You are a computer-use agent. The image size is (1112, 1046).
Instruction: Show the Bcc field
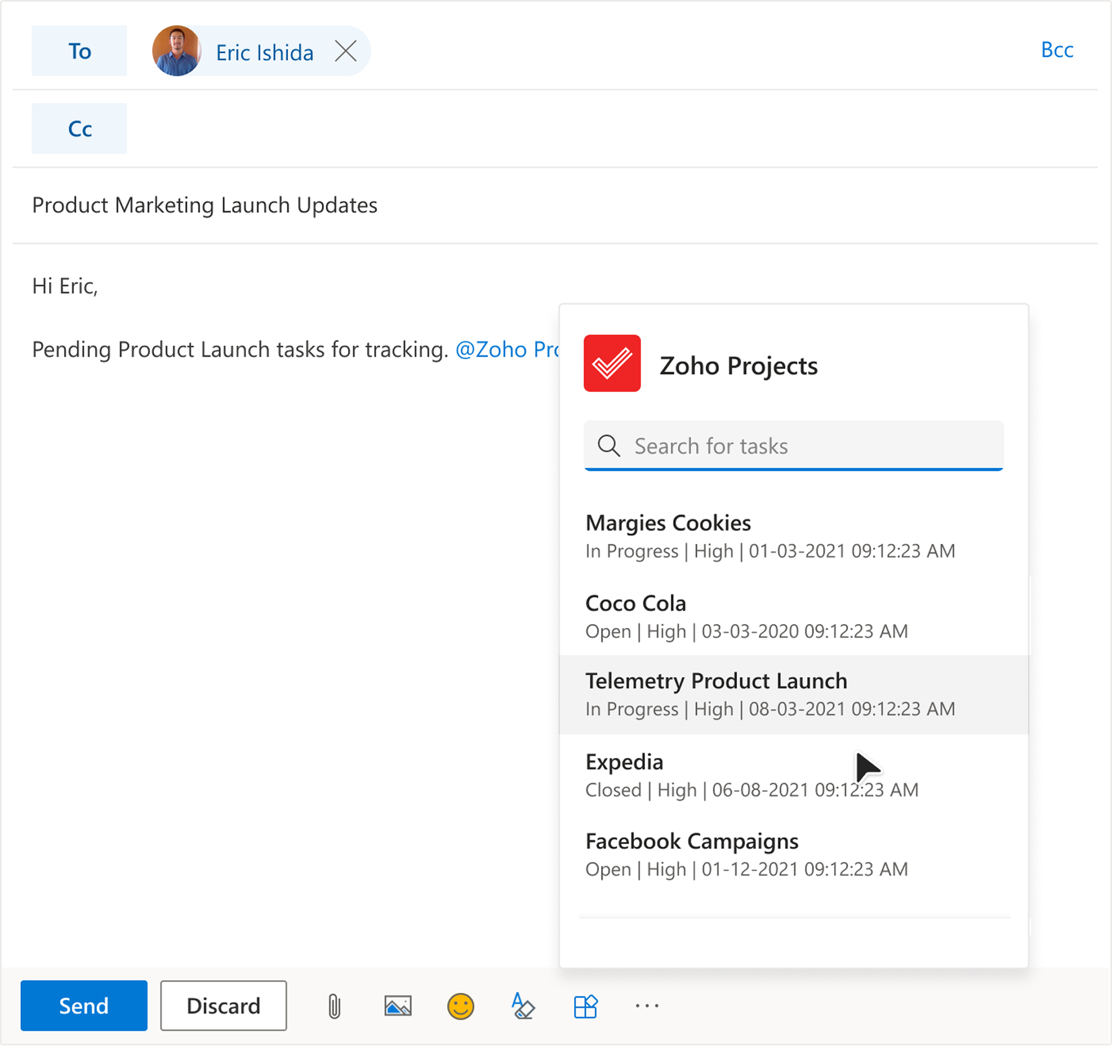[1057, 50]
